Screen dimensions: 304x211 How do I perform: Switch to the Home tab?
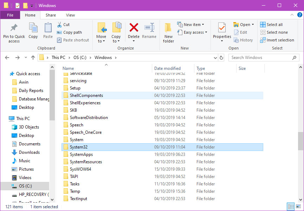coord(30,15)
